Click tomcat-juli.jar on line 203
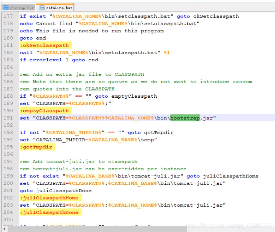Viewport: 275px width, 232px height. click(198, 205)
